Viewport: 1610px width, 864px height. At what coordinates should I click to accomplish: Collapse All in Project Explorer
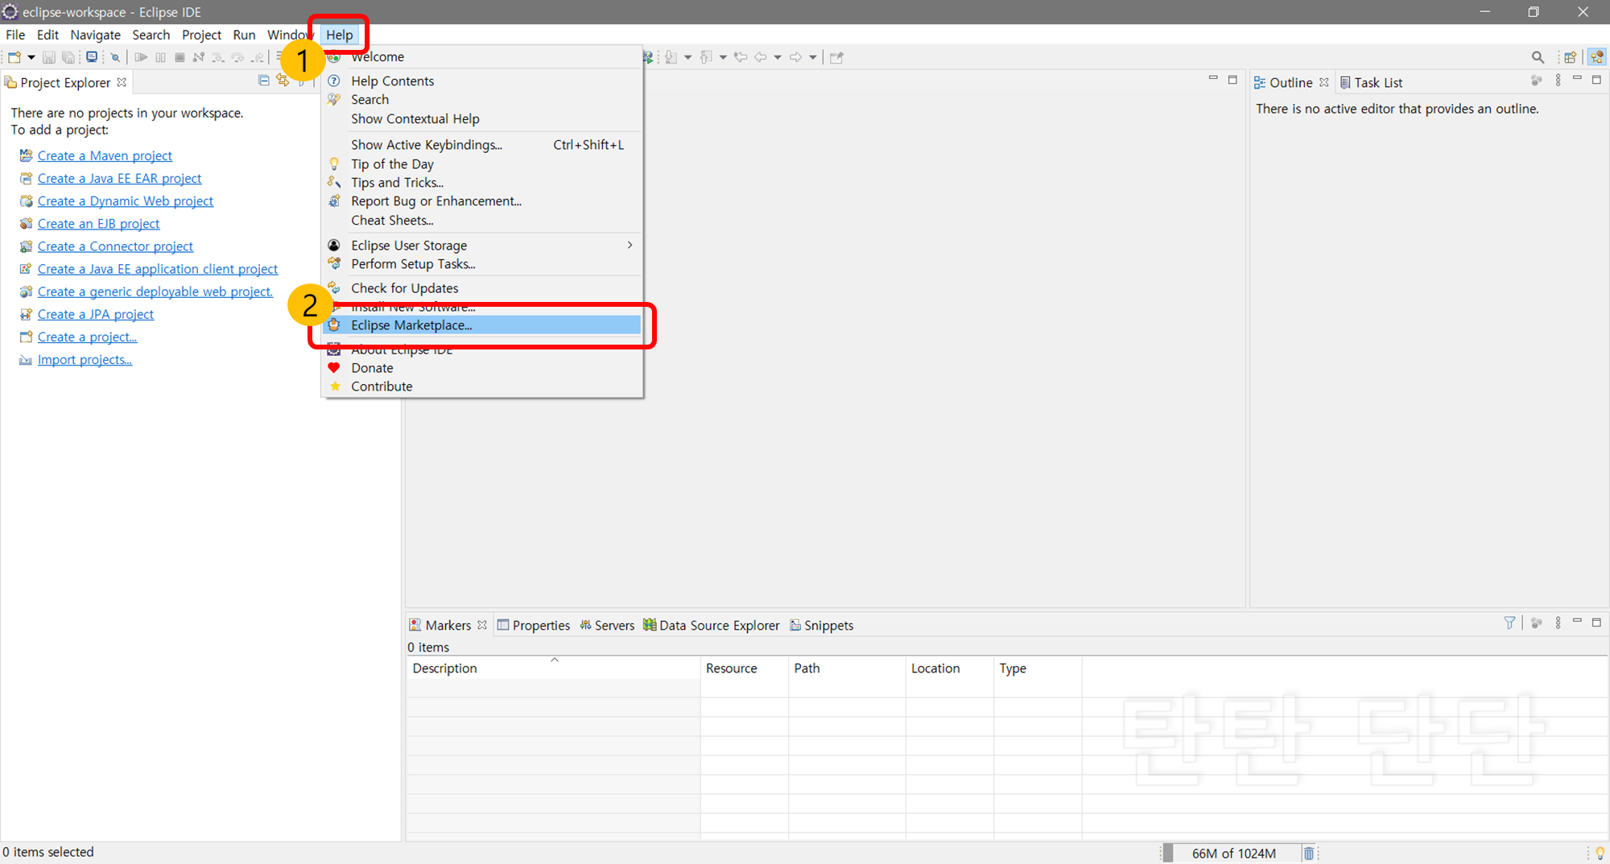263,81
